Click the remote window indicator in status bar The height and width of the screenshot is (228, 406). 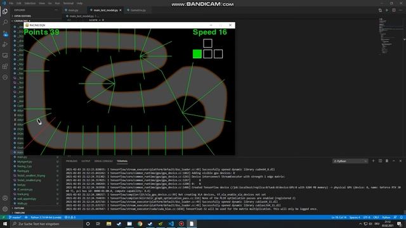coord(3,217)
